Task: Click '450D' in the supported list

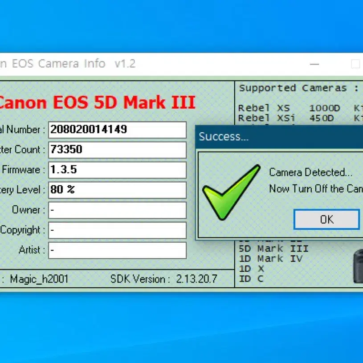Action: point(322,118)
